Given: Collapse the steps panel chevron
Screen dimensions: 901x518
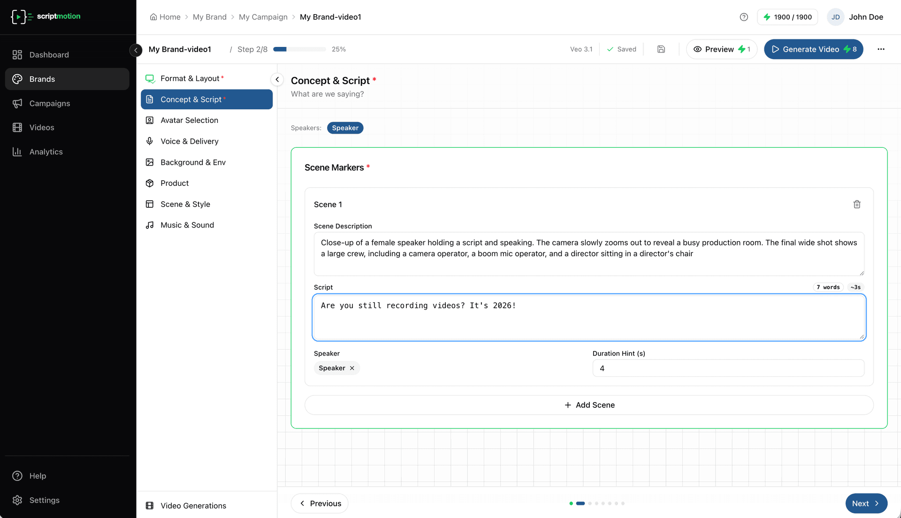Looking at the screenshot, I should pos(277,79).
